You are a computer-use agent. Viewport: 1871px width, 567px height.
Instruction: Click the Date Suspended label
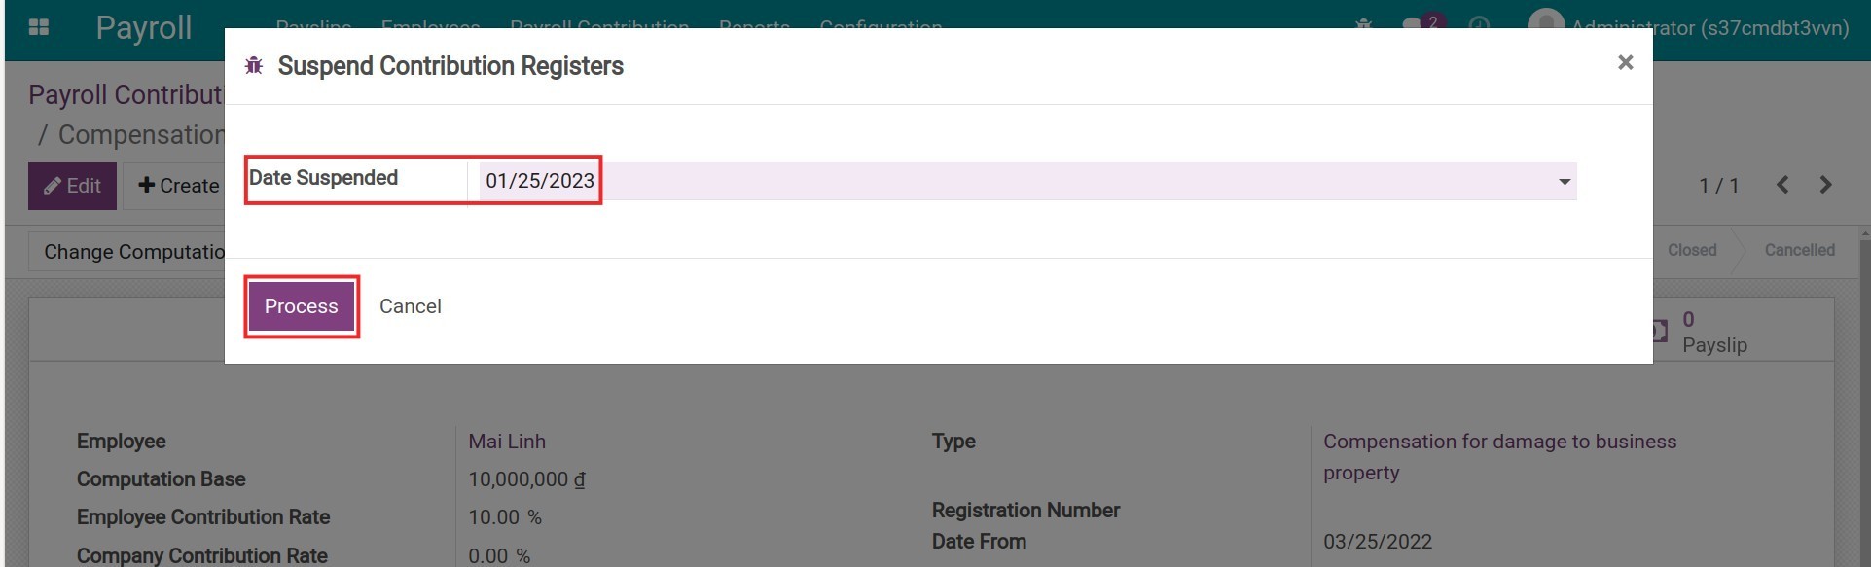[323, 178]
